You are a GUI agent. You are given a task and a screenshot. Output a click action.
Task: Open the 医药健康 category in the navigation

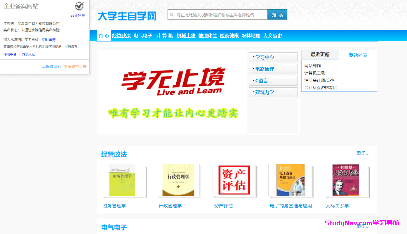tap(229, 35)
